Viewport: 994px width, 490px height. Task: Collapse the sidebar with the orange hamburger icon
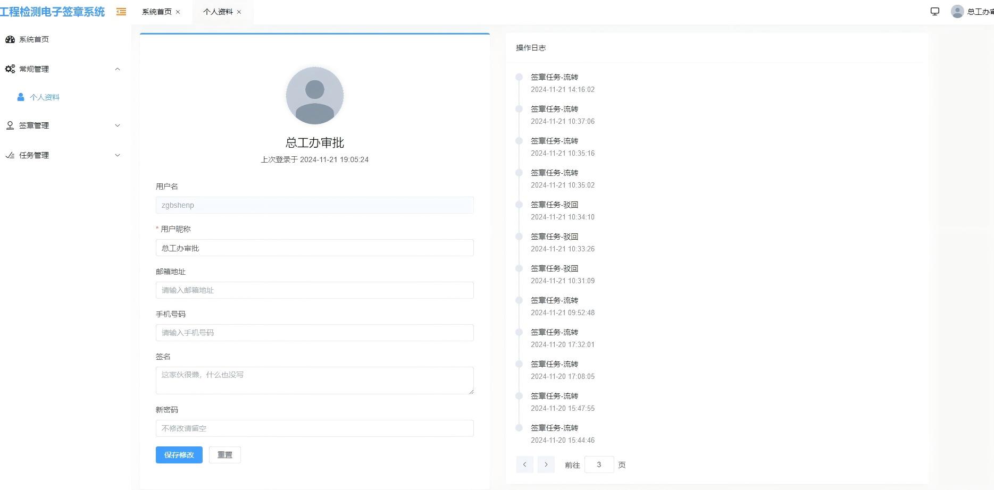[121, 11]
